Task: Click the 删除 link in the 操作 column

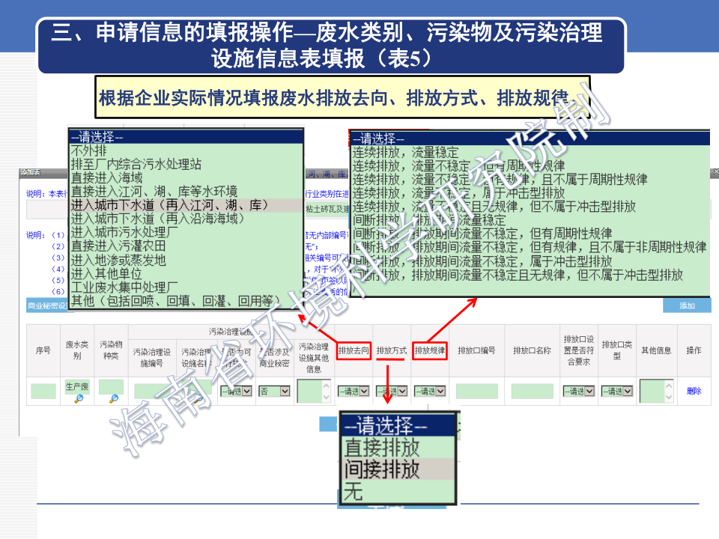Action: (x=694, y=391)
